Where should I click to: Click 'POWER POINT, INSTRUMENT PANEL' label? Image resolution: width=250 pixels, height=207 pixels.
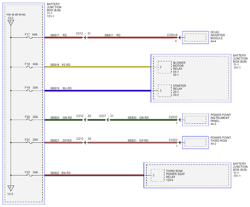(221, 118)
